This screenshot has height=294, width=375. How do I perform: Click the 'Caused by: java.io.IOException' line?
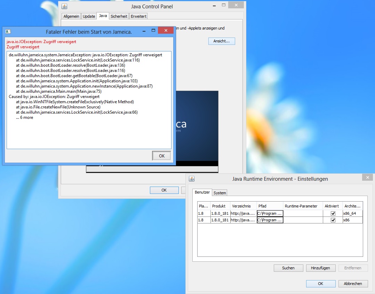54,97
